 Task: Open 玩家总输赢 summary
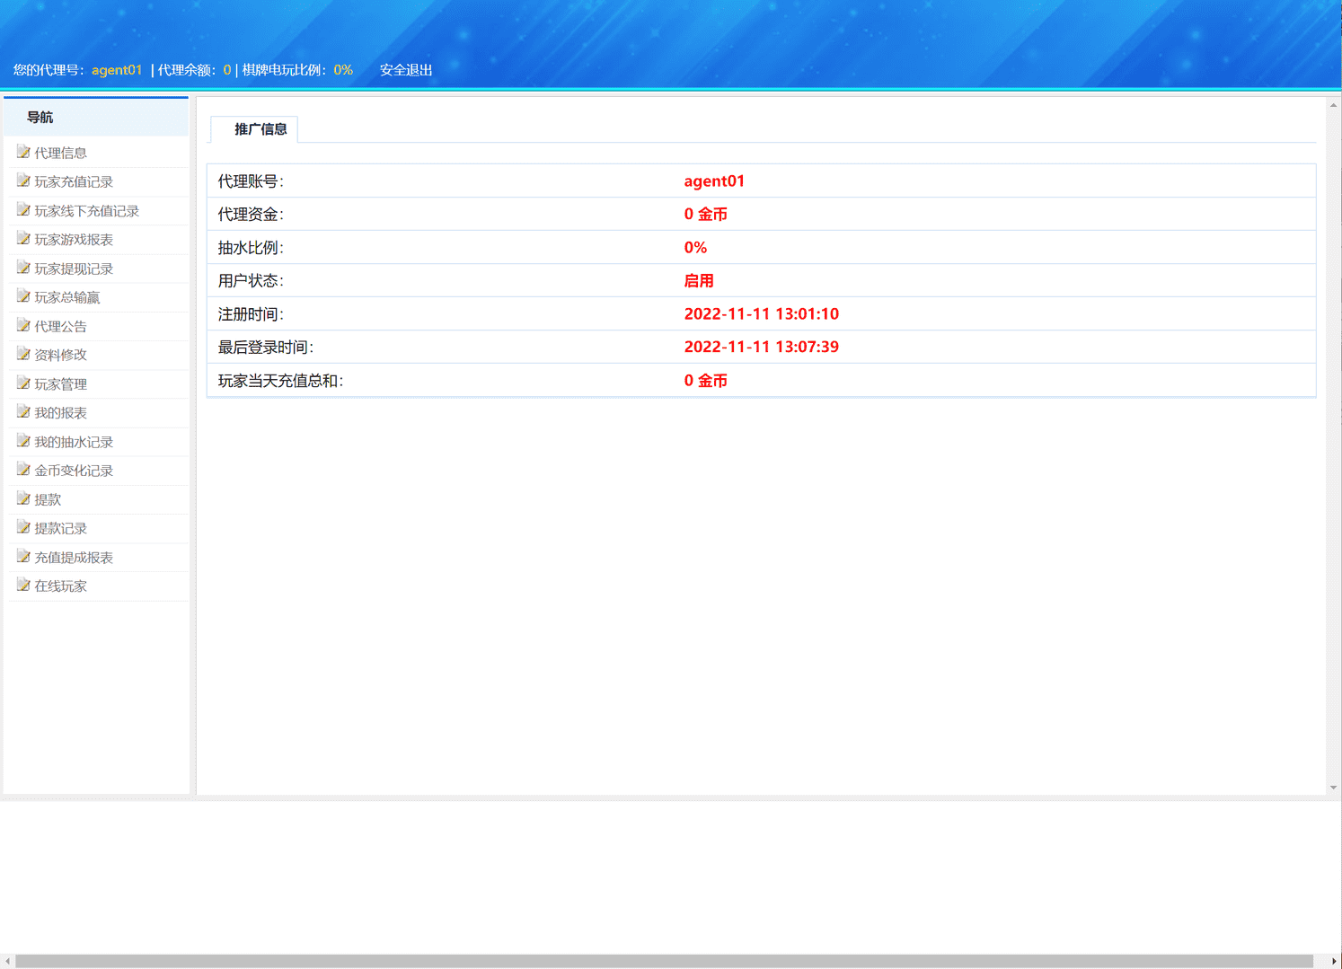tap(67, 297)
